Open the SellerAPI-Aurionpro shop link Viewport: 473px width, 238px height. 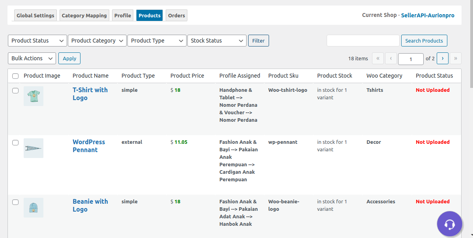(x=427, y=15)
